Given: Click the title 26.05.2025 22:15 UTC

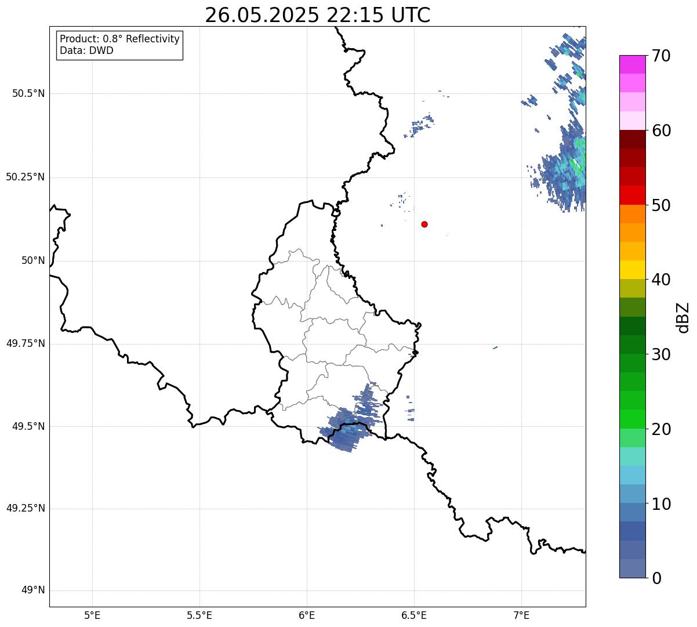Looking at the screenshot, I should tap(318, 15).
